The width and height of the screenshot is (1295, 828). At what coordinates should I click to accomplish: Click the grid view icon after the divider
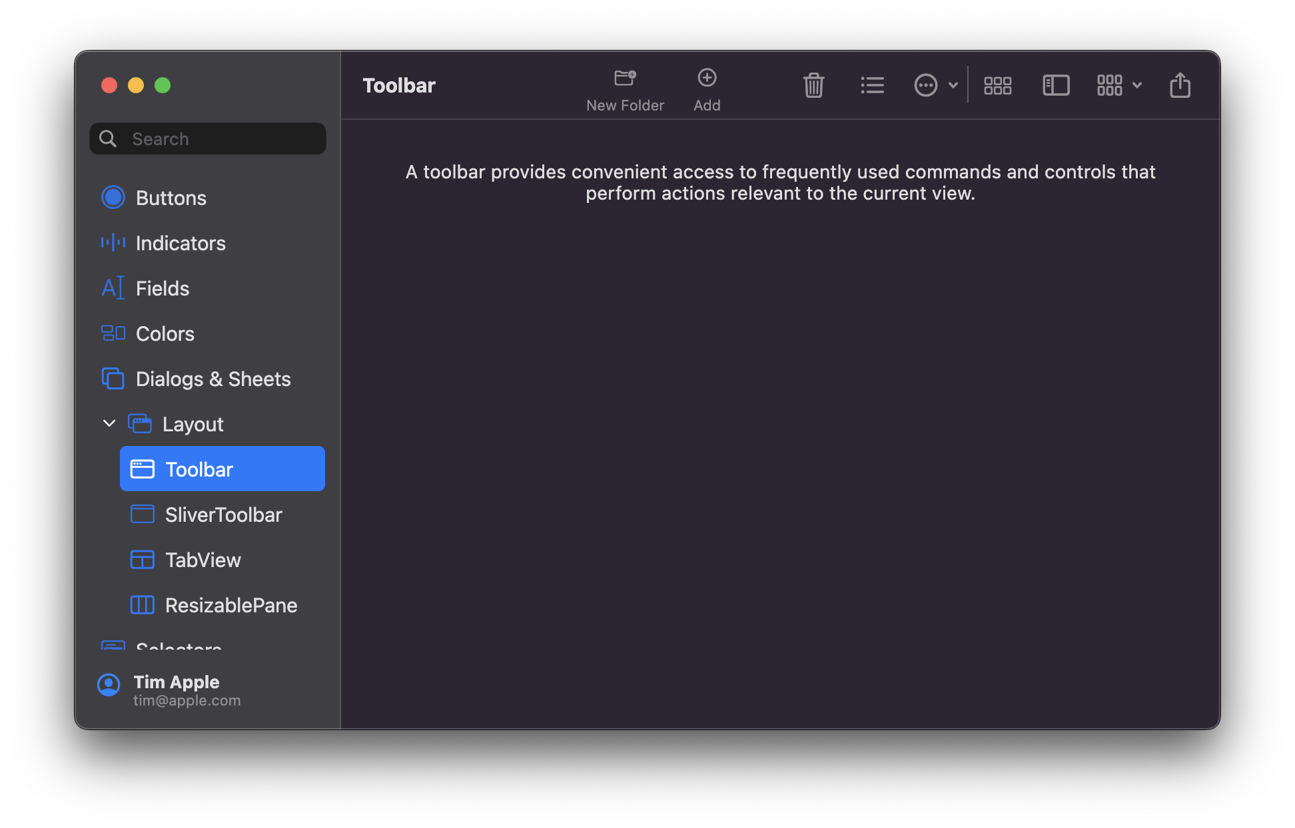coord(997,85)
